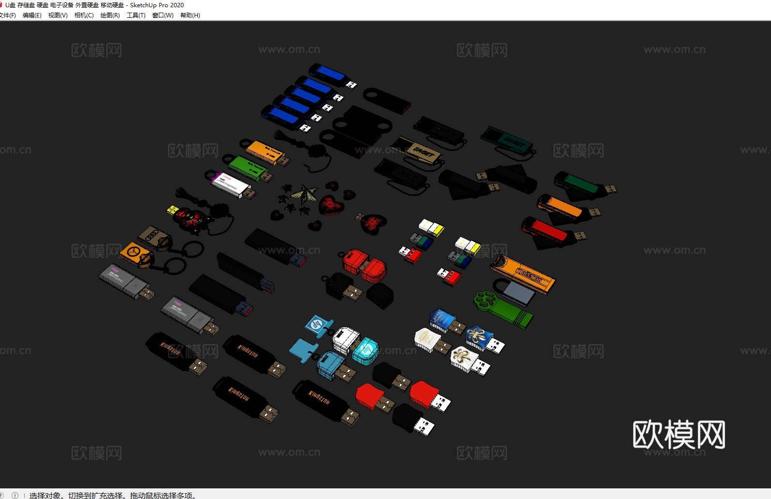The height and width of the screenshot is (499, 771).
Task: Open the 相机(C) camera menu
Action: pyautogui.click(x=84, y=15)
